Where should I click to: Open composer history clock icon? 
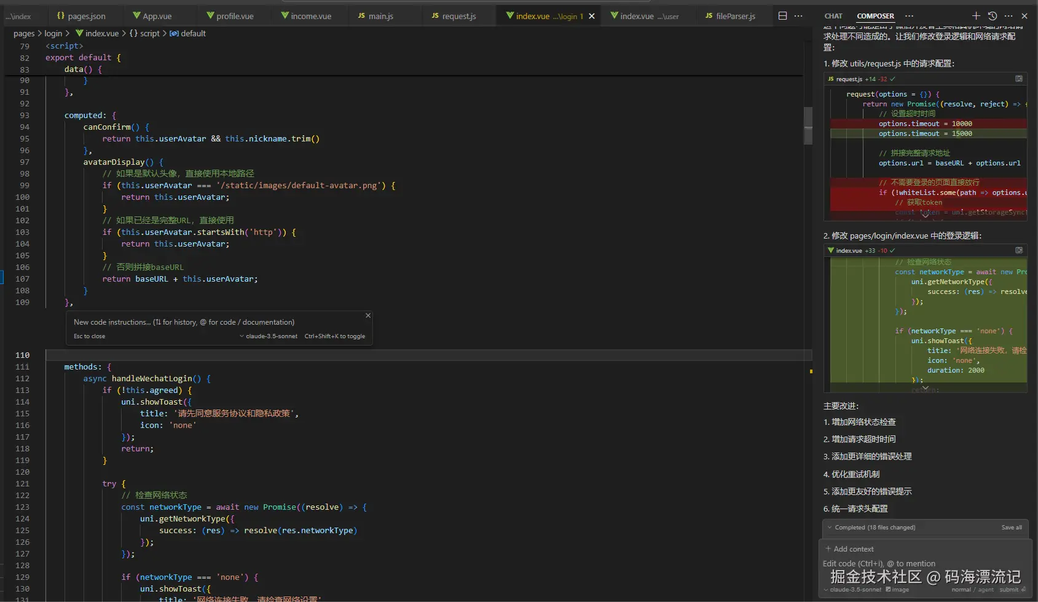click(x=993, y=16)
